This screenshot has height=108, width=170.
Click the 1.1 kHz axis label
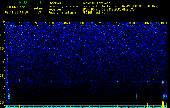tap(2, 35)
